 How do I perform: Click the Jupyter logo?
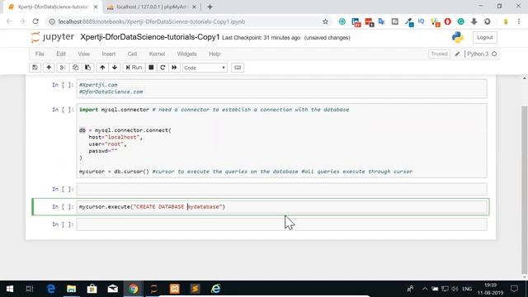point(52,37)
